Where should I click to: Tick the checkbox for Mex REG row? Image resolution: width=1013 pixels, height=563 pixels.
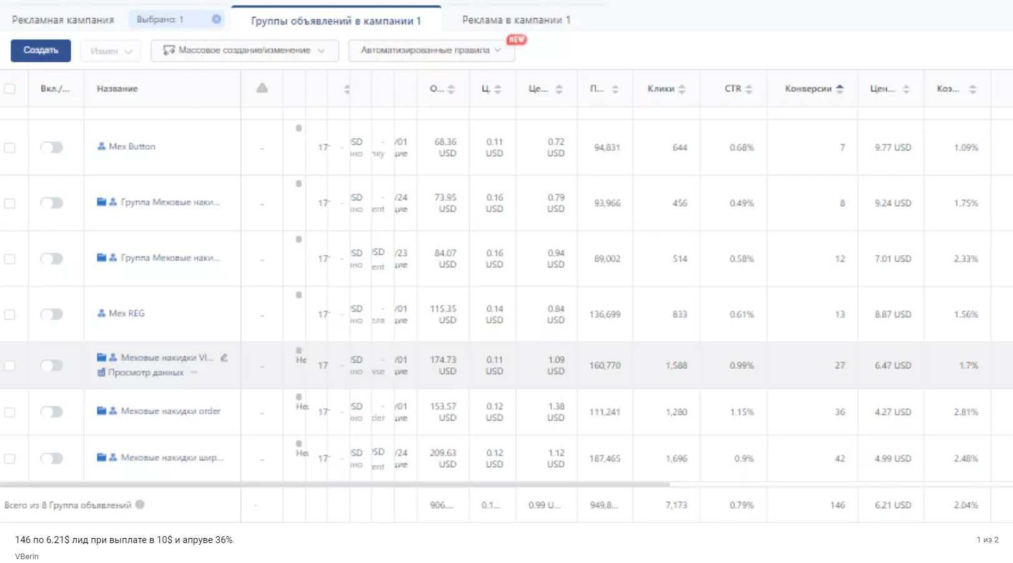point(10,315)
